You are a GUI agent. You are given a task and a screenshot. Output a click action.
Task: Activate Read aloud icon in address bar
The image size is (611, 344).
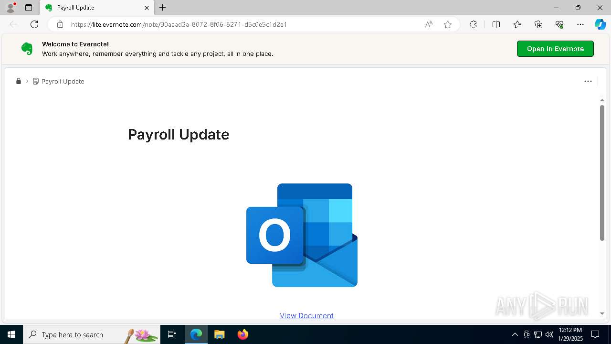point(429,24)
